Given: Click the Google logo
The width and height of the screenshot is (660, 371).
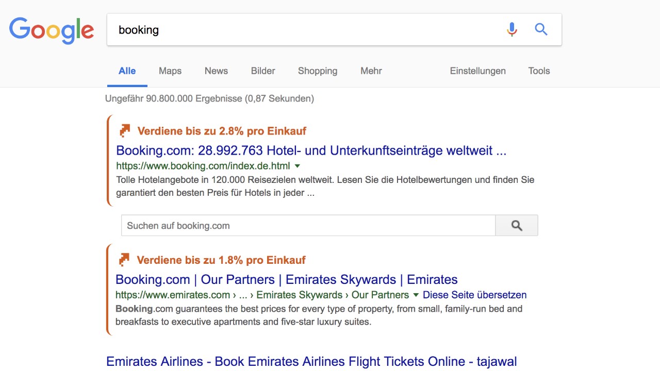Looking at the screenshot, I should click(x=52, y=30).
